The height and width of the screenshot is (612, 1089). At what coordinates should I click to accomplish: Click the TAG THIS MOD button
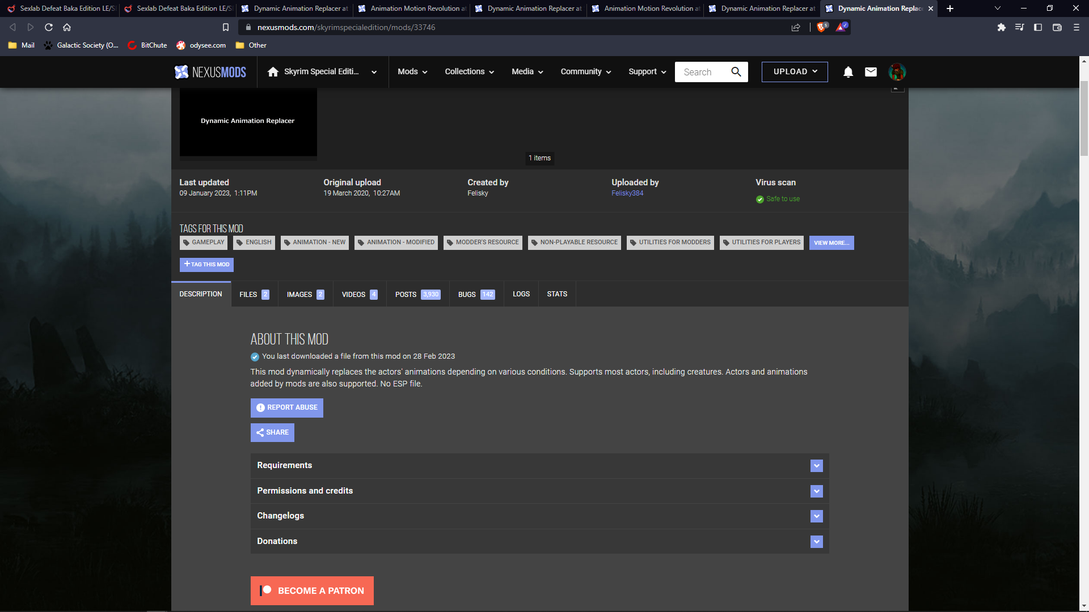tap(206, 265)
